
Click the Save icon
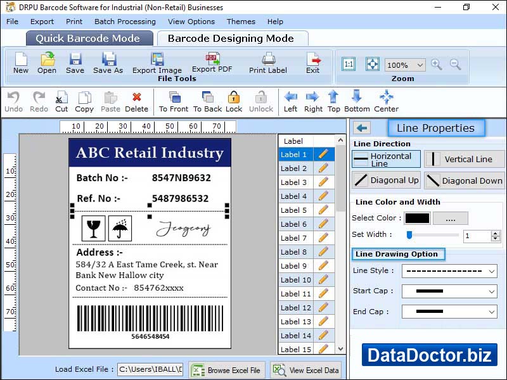(x=75, y=63)
